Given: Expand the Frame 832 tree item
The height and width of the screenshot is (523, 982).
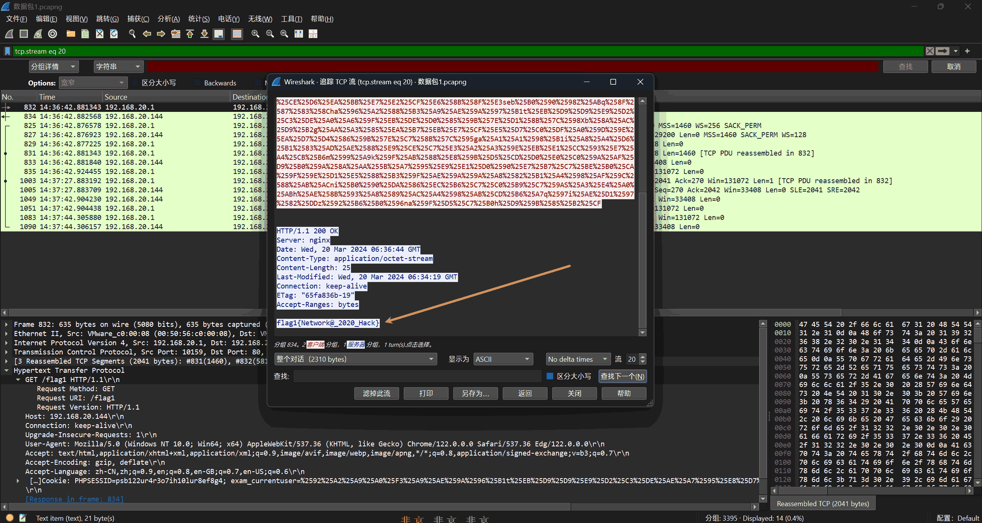Looking at the screenshot, I should pos(7,325).
